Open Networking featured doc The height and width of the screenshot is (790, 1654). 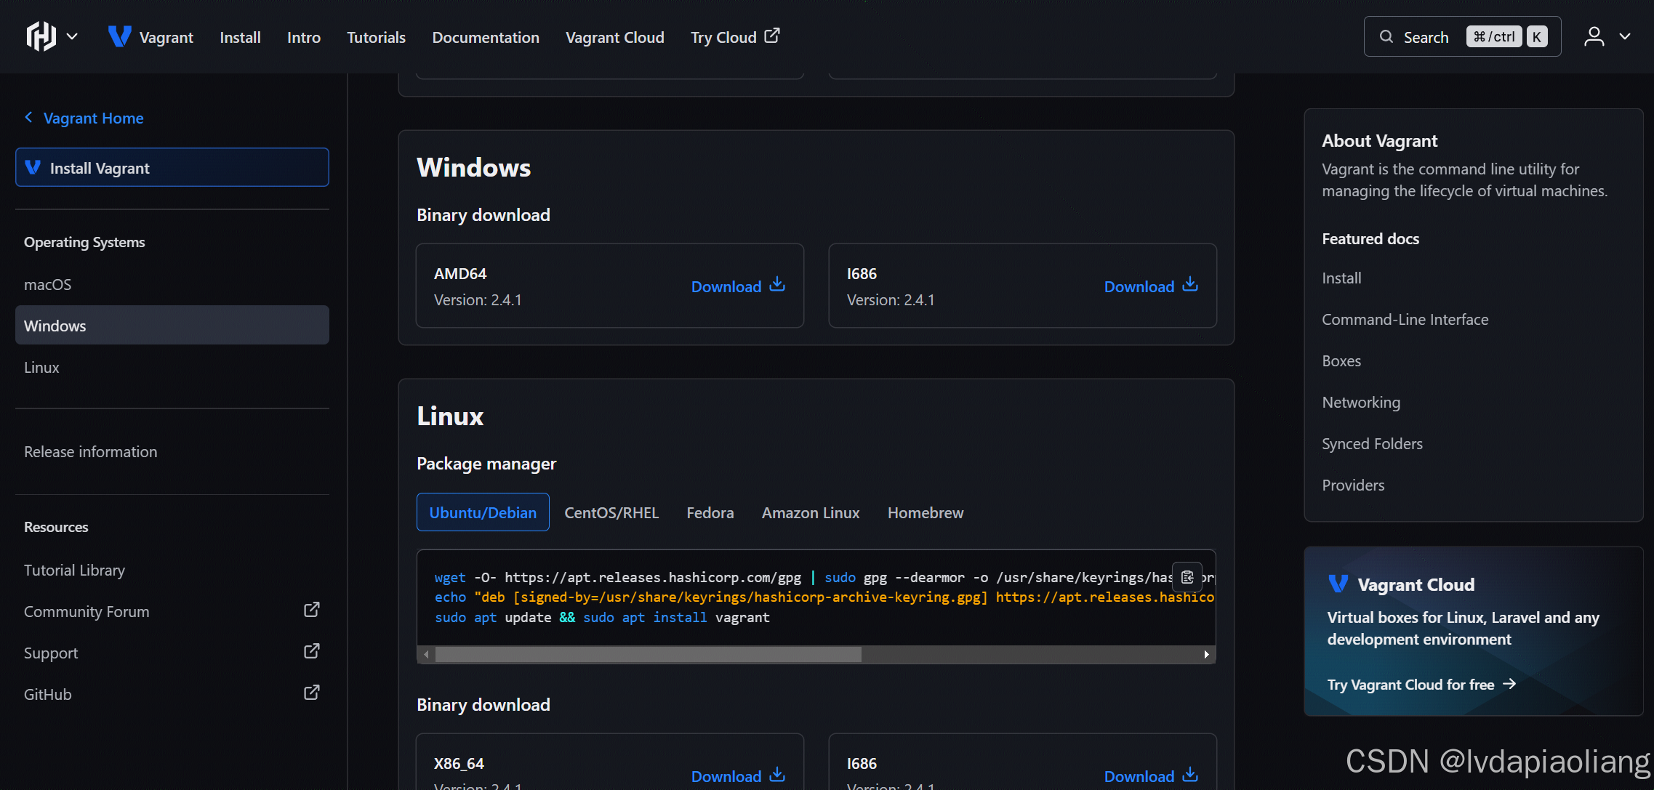(x=1361, y=402)
